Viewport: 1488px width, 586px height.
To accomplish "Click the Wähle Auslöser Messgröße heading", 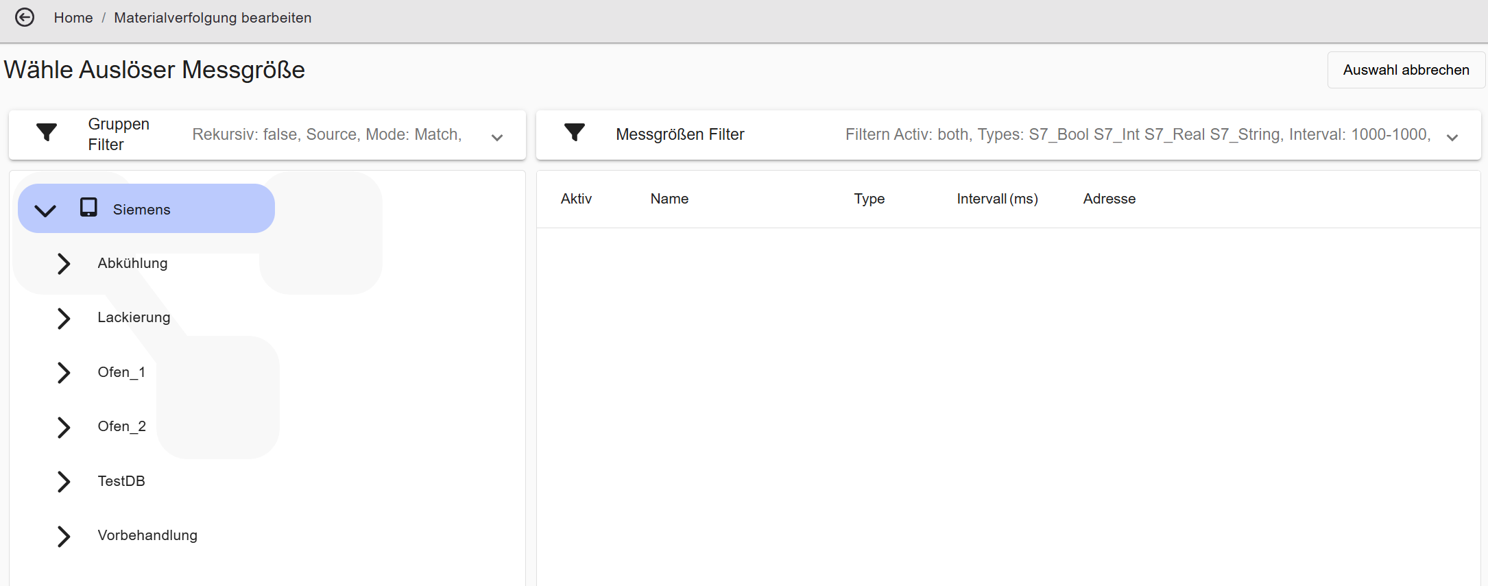I will [x=154, y=70].
